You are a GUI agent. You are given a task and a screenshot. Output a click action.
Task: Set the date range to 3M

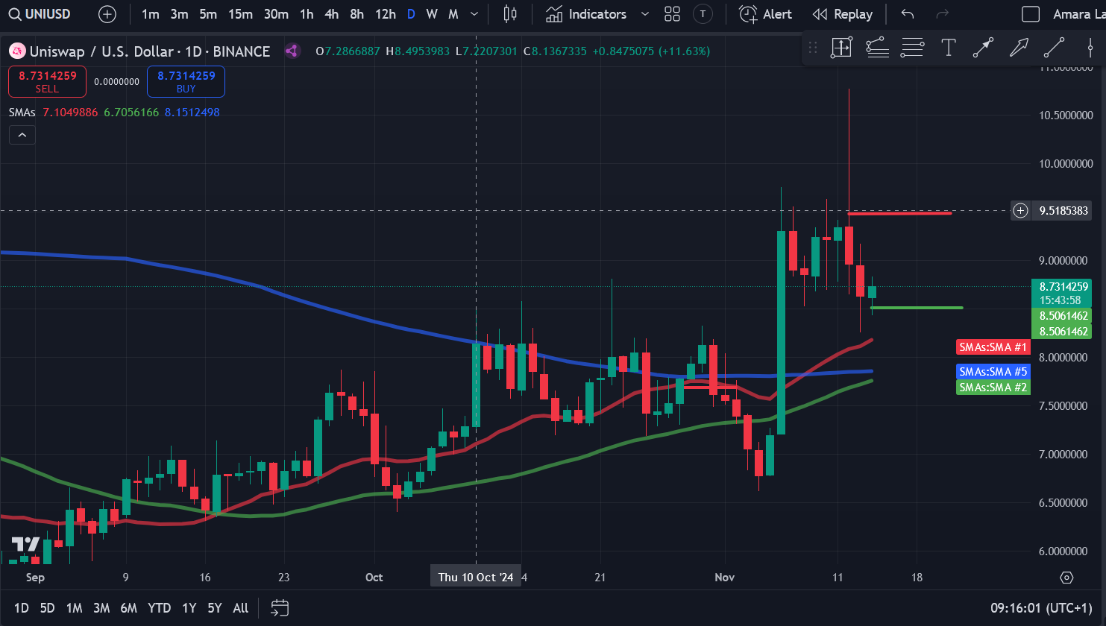click(x=101, y=608)
